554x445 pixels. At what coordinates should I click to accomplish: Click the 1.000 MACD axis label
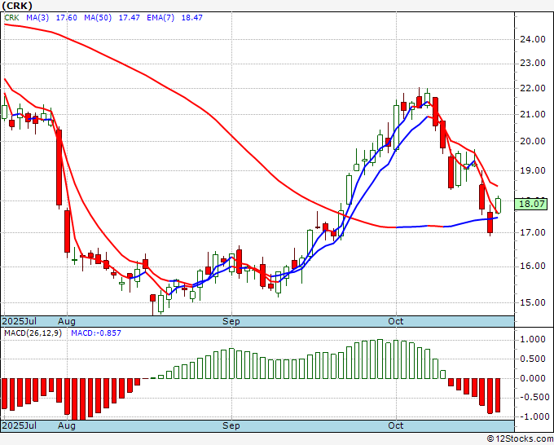click(533, 339)
